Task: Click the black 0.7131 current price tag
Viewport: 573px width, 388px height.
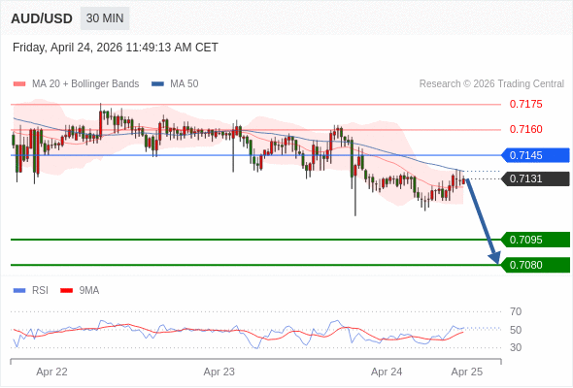Action: pyautogui.click(x=535, y=178)
